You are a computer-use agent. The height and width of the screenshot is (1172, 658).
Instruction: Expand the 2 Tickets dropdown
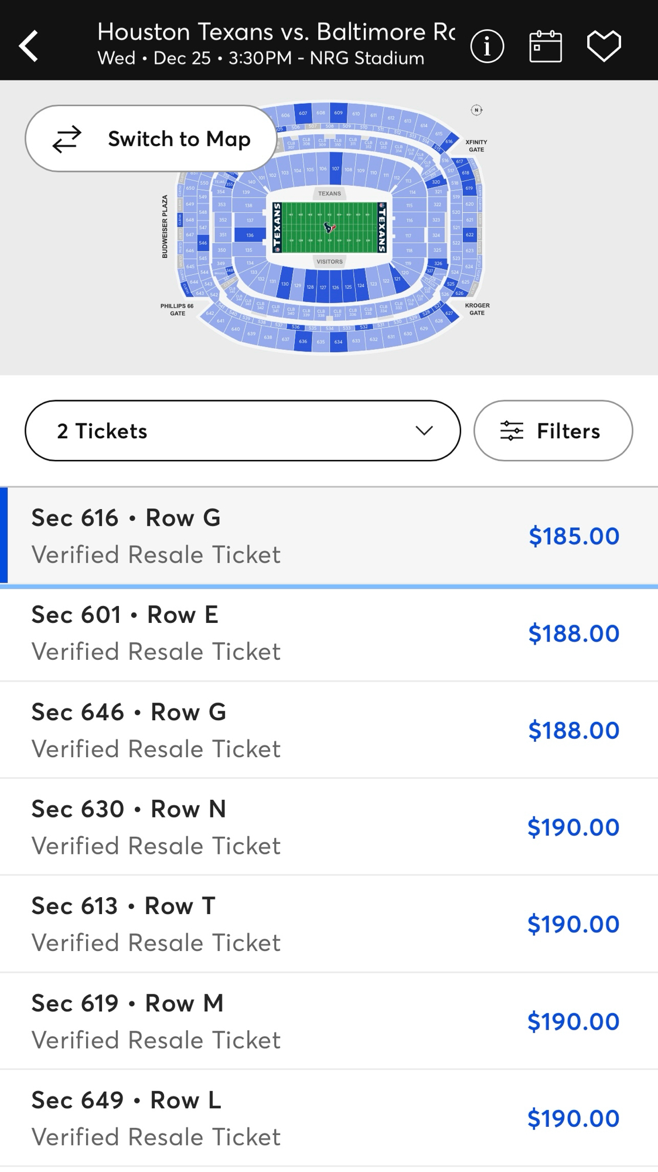click(243, 431)
